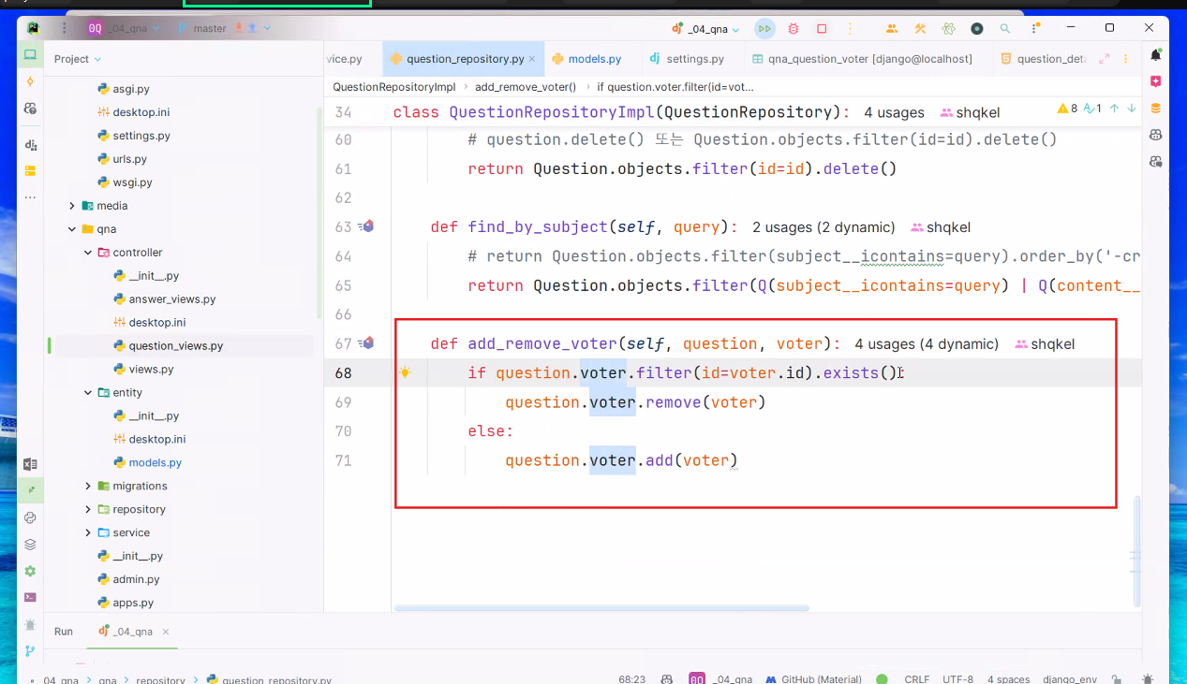Change the UTF-8 file encoding
This screenshot has height=684, width=1187.
[958, 679]
